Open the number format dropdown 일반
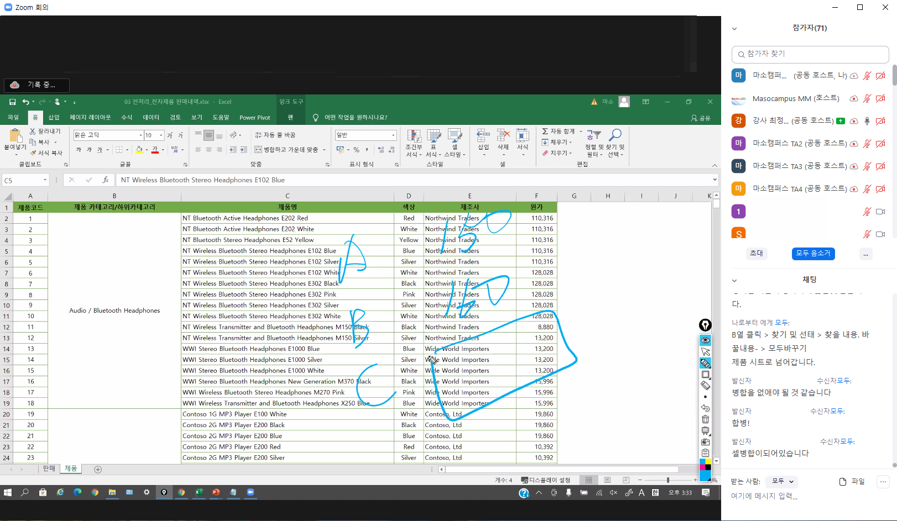 point(393,135)
